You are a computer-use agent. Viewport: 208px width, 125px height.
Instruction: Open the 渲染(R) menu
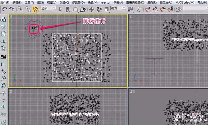pyautogui.click(x=152, y=2)
